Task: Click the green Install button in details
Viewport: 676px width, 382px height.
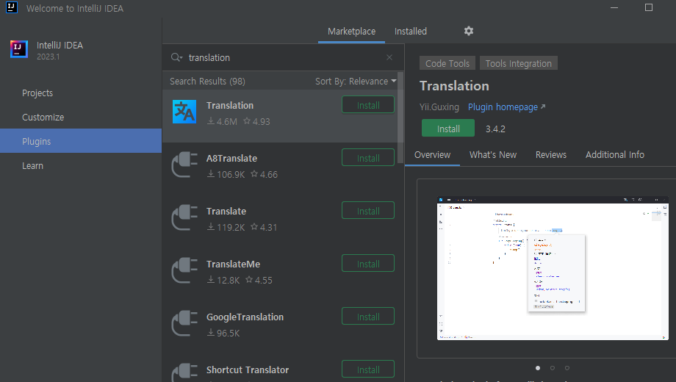Action: point(448,129)
